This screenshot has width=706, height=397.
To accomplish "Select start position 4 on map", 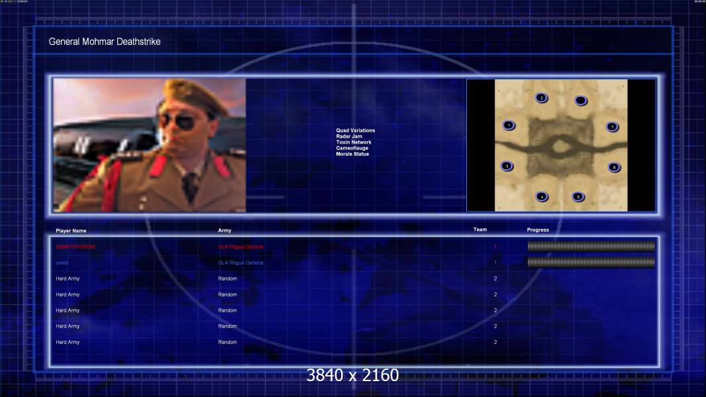I will [x=542, y=197].
